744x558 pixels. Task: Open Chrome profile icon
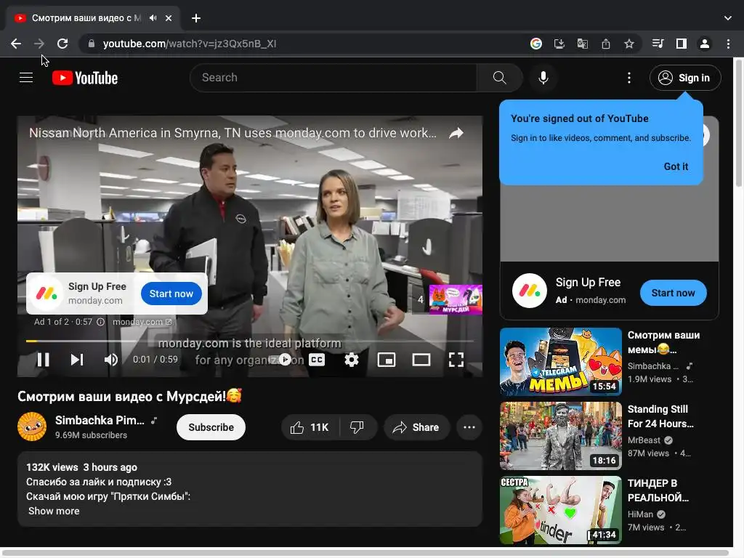705,44
